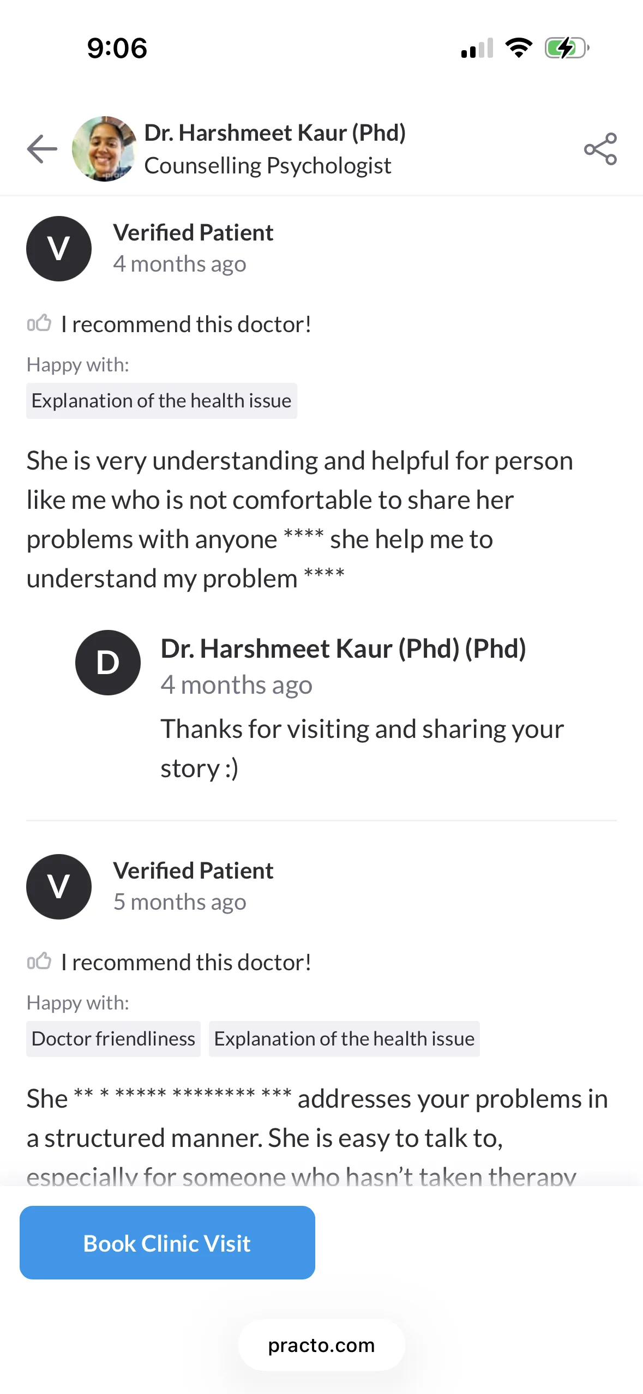The height and width of the screenshot is (1394, 643).
Task: Tap the back arrow icon
Action: pyautogui.click(x=42, y=149)
